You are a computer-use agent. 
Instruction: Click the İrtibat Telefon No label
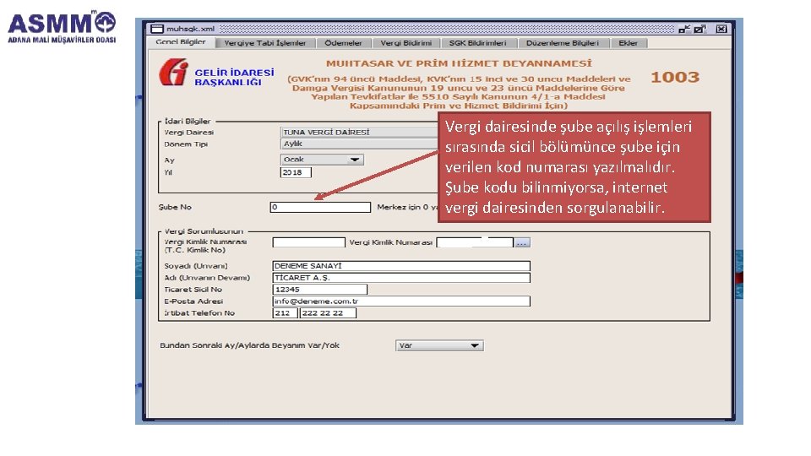[x=199, y=312]
